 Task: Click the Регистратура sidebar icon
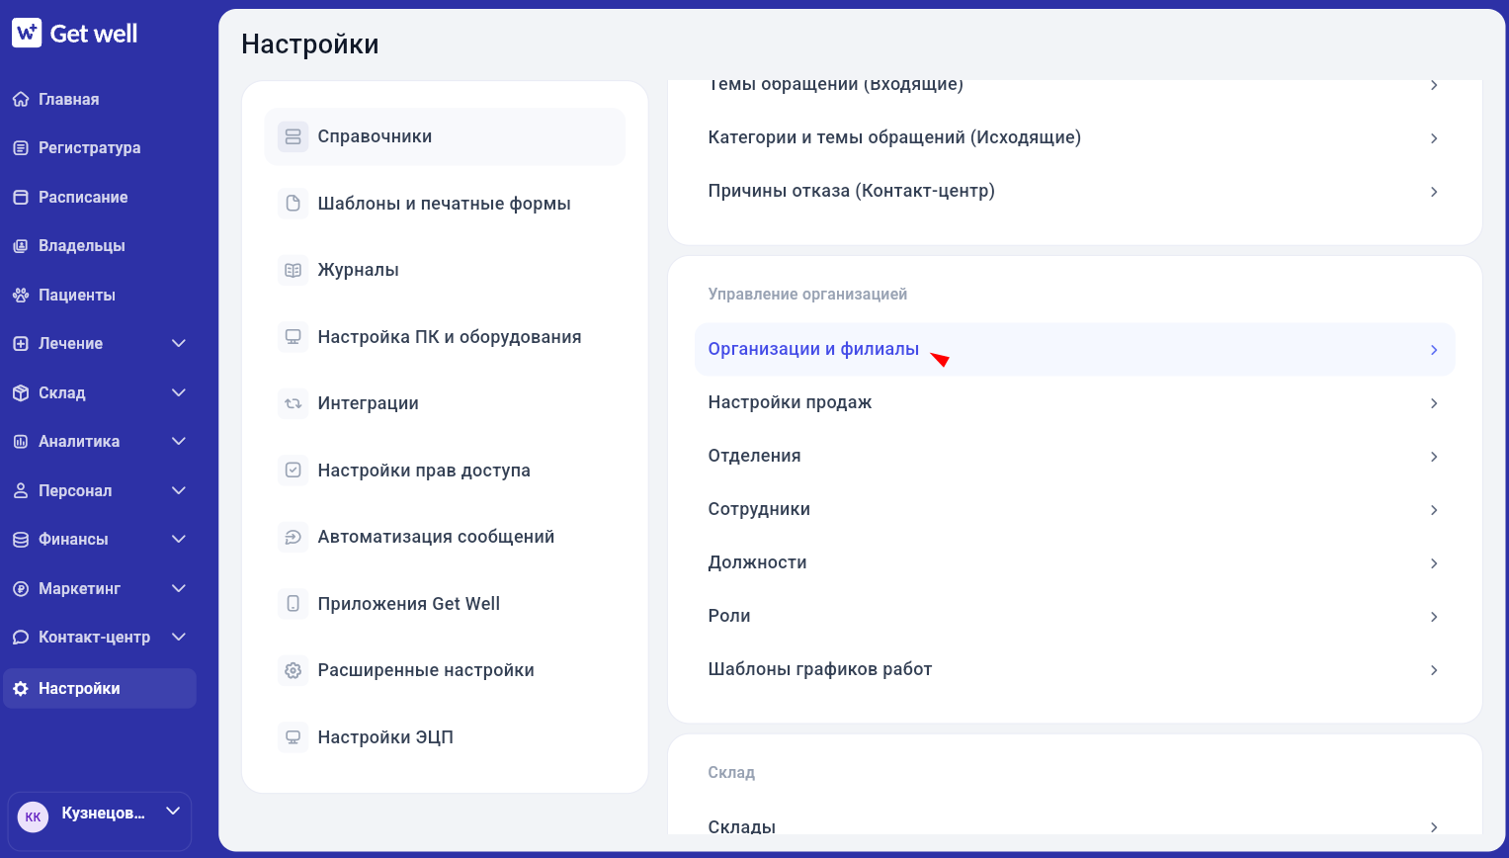point(21,148)
